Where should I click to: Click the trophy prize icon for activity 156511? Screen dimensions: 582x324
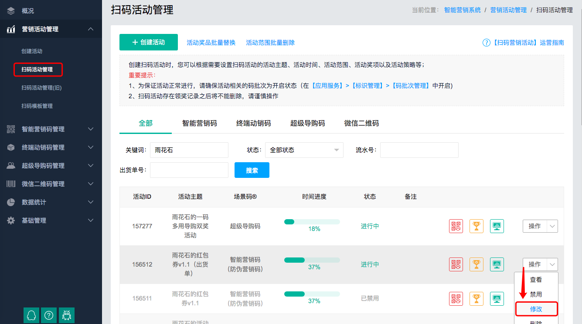476,299
